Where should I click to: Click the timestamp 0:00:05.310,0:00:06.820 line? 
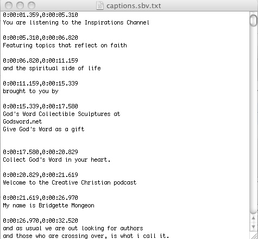[x=40, y=38]
